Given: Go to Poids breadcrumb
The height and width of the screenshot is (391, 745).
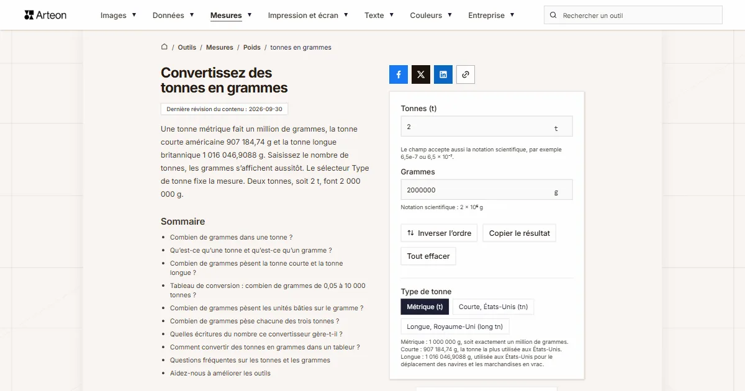Looking at the screenshot, I should click(252, 47).
